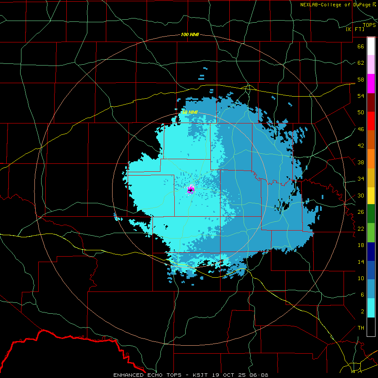Click the light pink swatch in the color scale

[x=371, y=65]
